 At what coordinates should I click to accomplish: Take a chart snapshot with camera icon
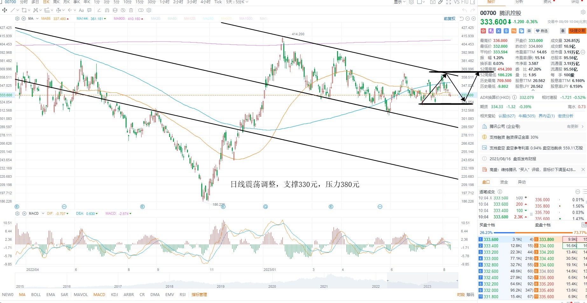click(432, 2)
